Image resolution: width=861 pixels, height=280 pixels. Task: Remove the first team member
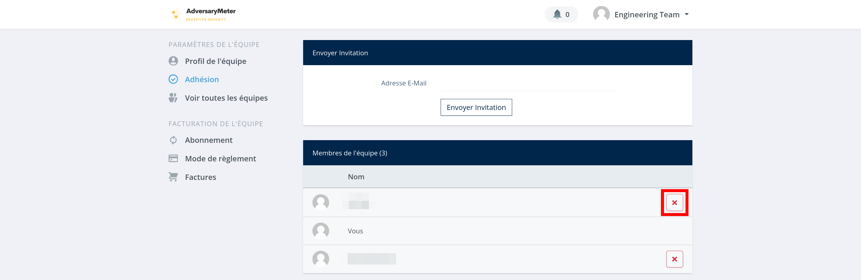coord(674,203)
